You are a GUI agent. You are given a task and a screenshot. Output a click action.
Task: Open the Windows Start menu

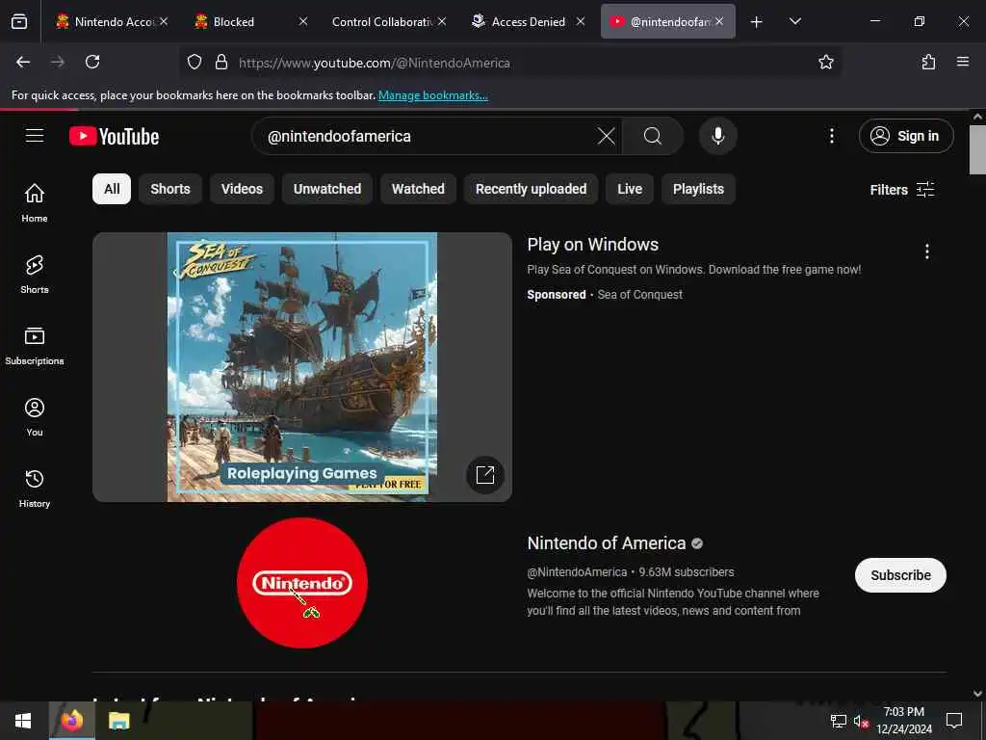pyautogui.click(x=23, y=721)
